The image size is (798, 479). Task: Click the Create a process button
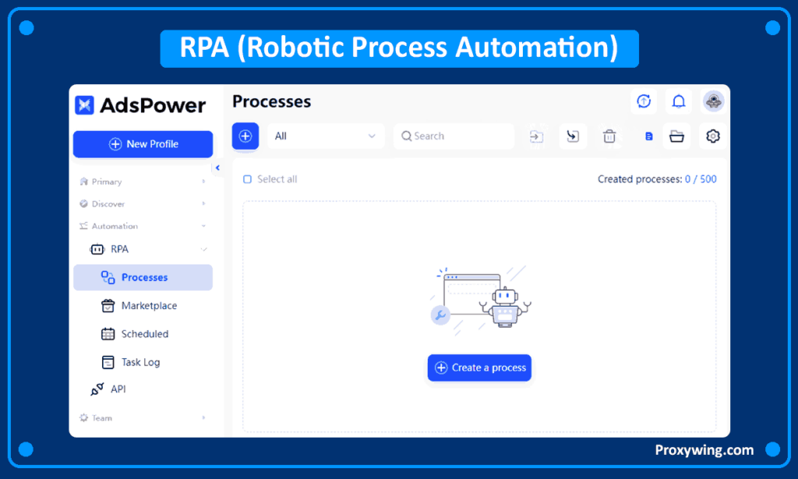pos(479,367)
